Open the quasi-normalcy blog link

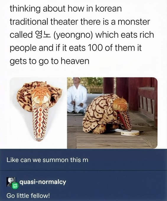[x=43, y=182]
